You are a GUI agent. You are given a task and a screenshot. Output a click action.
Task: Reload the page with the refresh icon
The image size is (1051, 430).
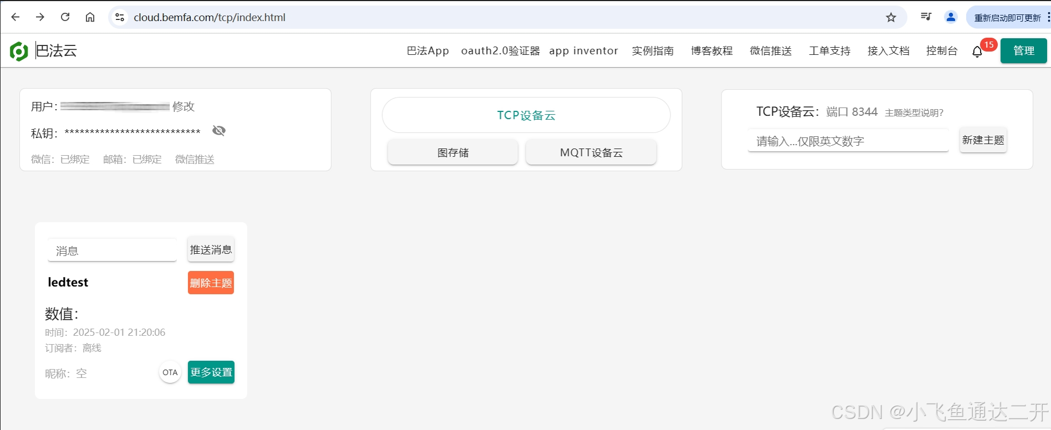click(65, 17)
